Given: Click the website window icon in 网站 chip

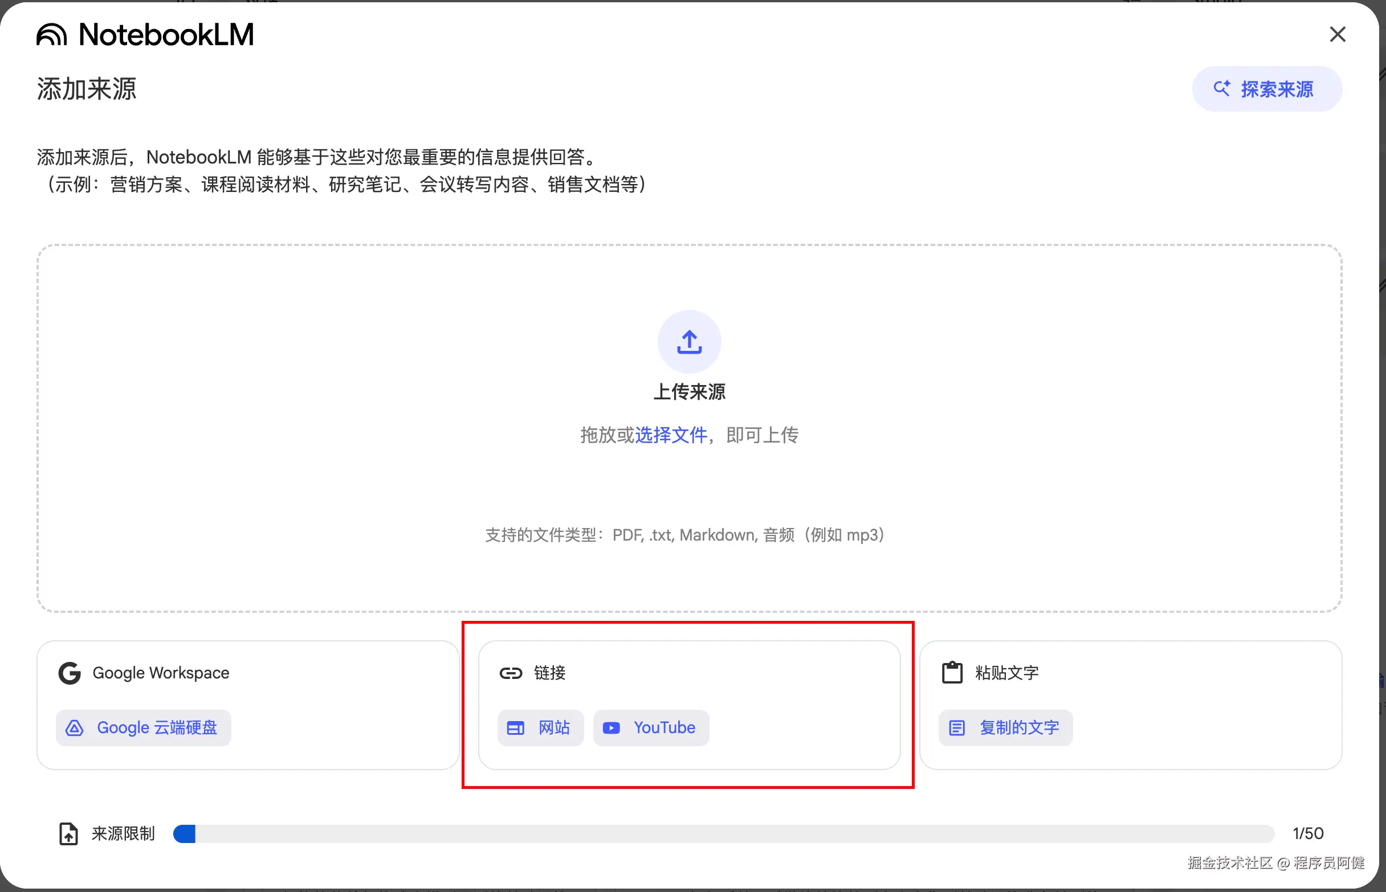Looking at the screenshot, I should 515,728.
